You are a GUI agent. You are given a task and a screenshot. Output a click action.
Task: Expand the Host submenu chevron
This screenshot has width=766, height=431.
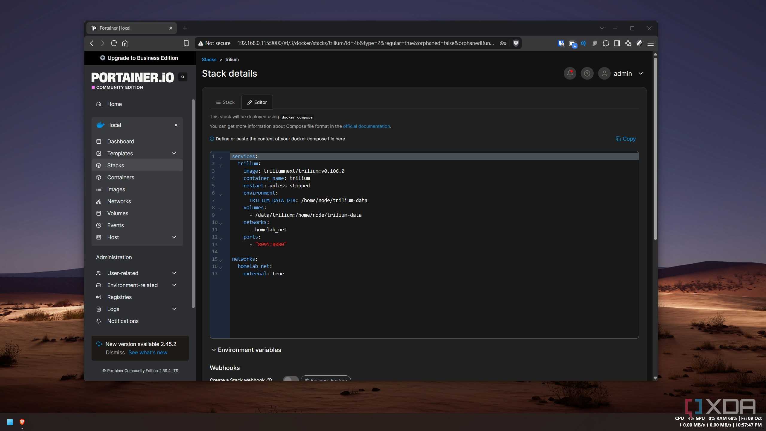coord(174,237)
